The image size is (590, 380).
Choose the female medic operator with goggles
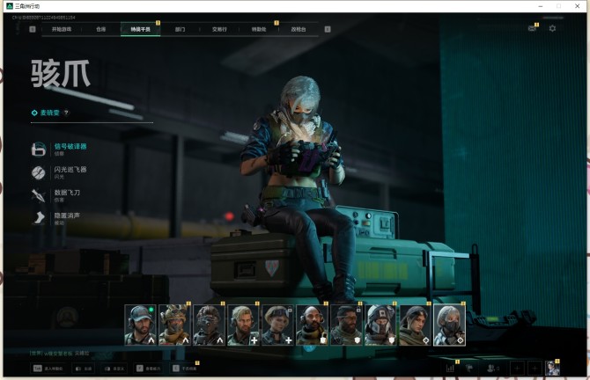pos(277,325)
